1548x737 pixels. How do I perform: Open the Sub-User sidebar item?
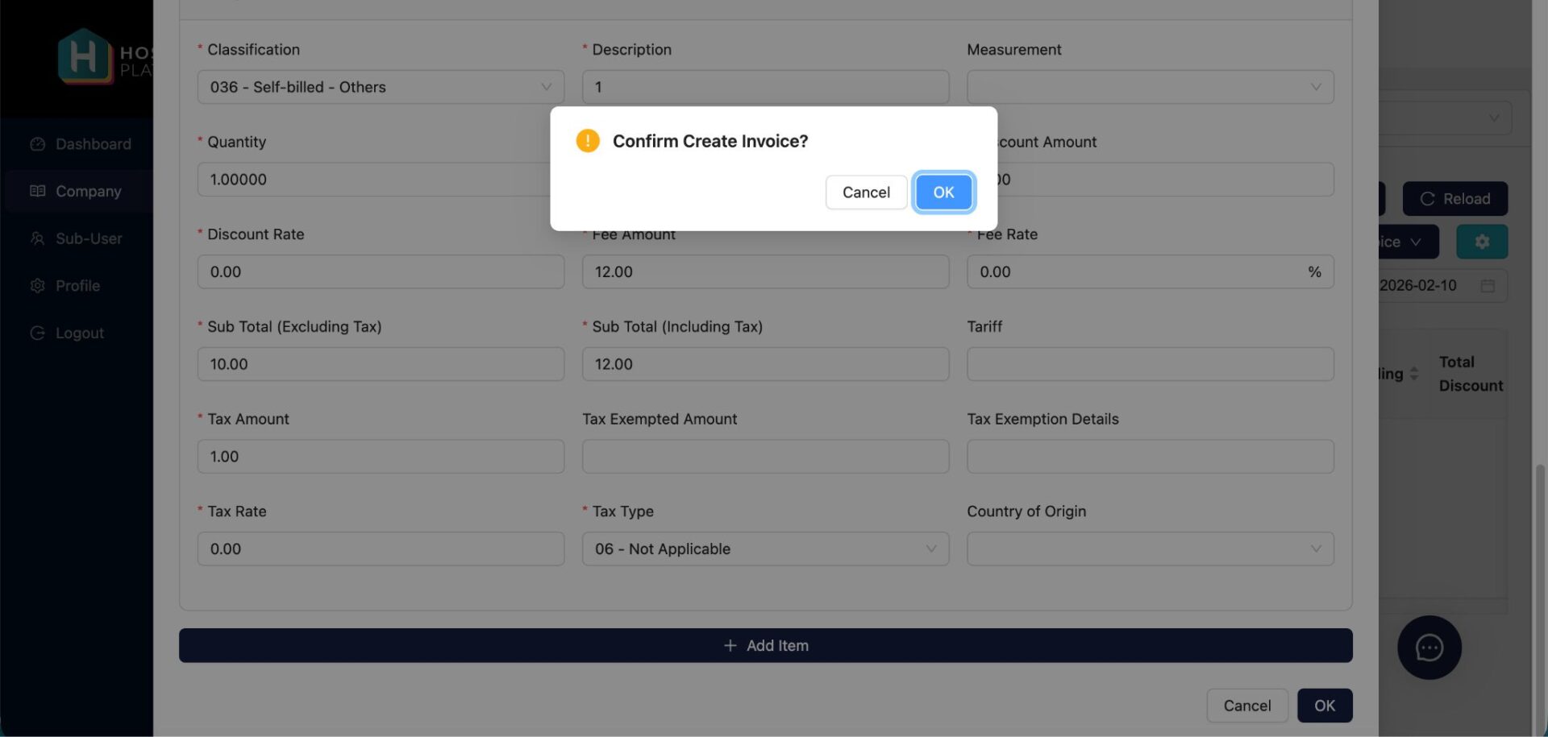77,238
